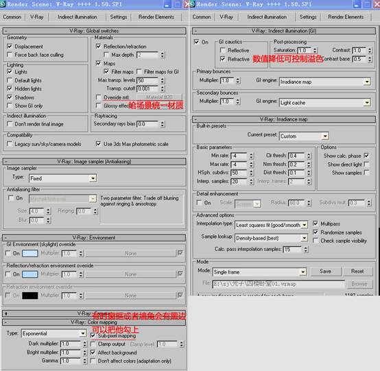Open Settings tab in left window

click(119, 17)
